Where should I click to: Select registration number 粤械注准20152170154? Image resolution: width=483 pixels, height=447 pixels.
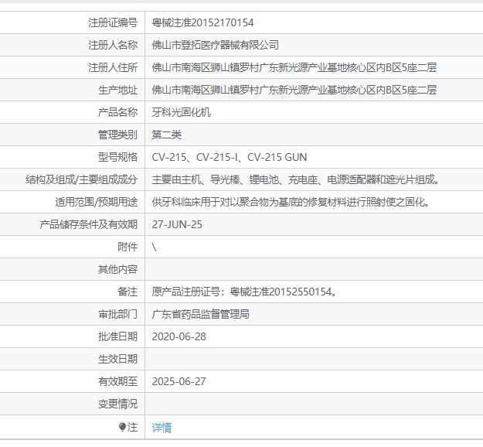202,22
